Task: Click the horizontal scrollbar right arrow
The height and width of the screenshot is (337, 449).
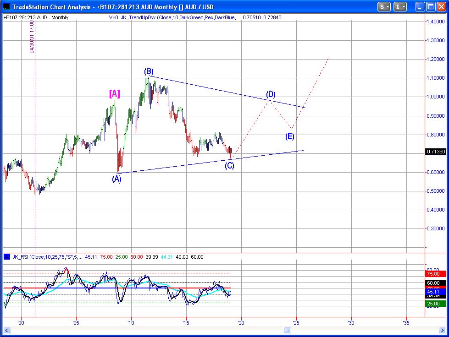Action: coord(443,331)
